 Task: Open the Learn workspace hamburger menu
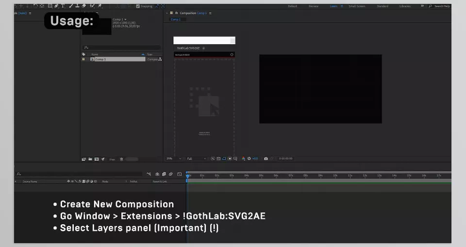coord(342,6)
